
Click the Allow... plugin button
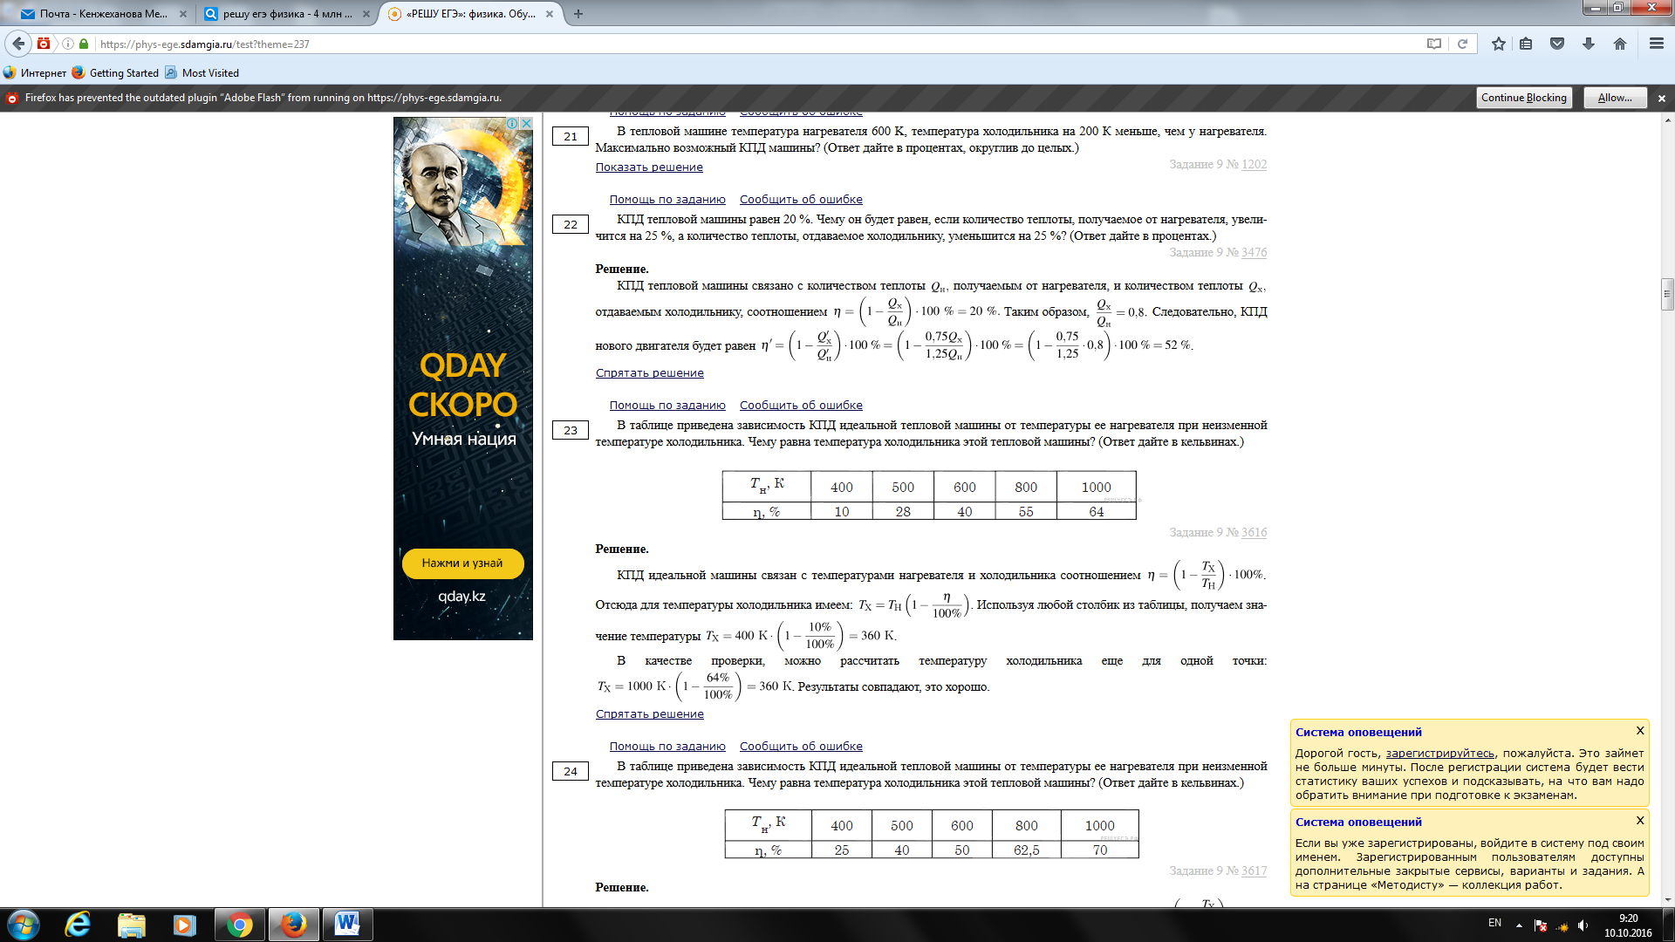1614,98
